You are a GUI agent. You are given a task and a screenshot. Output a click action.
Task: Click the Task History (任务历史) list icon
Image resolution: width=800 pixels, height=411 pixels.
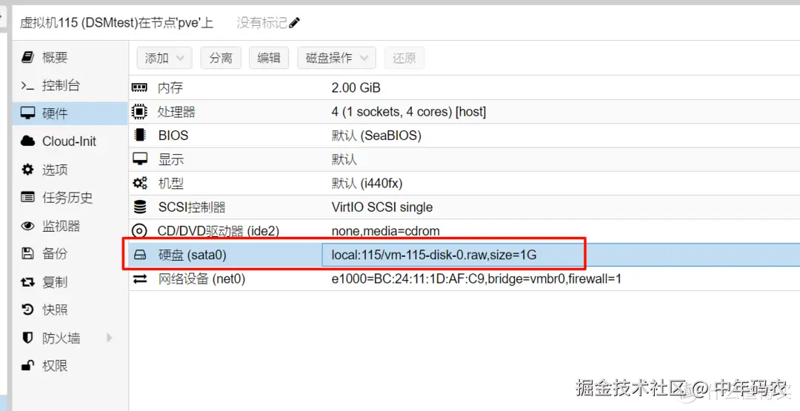(x=27, y=197)
